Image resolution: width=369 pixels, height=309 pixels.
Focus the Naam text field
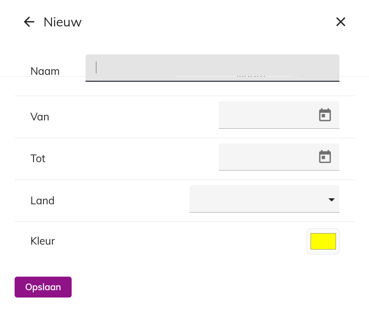tap(212, 68)
